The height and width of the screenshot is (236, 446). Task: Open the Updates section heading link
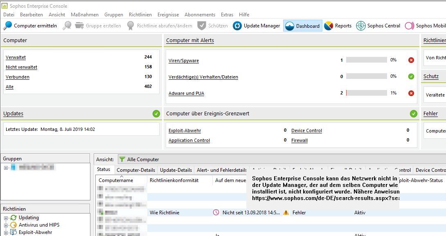[13, 114]
